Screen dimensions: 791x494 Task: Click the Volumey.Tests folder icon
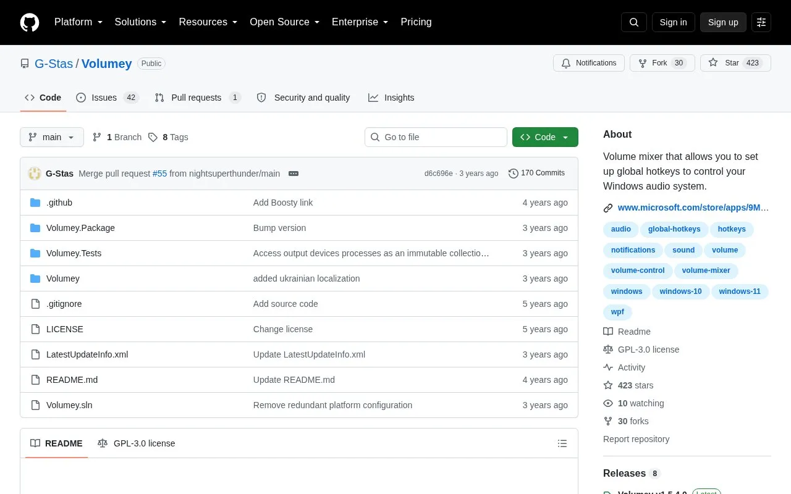point(35,253)
